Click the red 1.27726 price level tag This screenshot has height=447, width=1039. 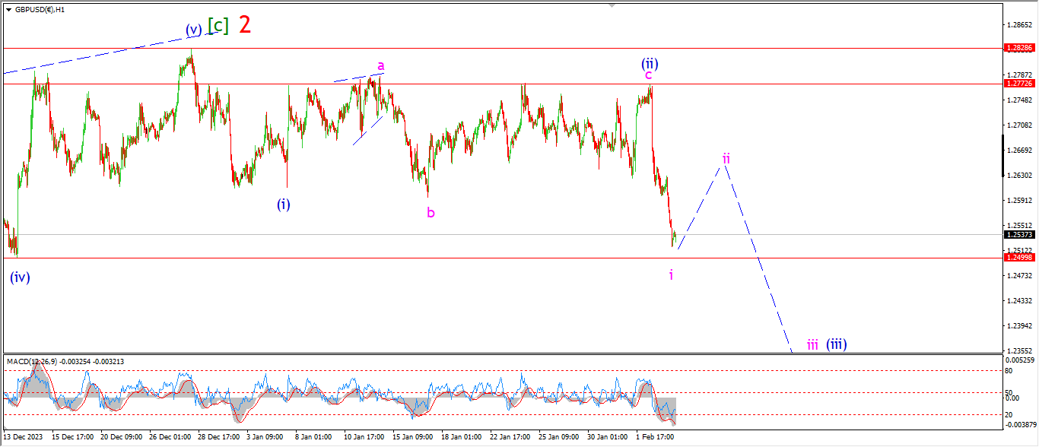[x=1018, y=83]
